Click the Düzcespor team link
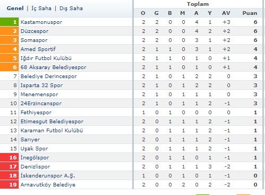The image size is (265, 195). click(x=35, y=31)
